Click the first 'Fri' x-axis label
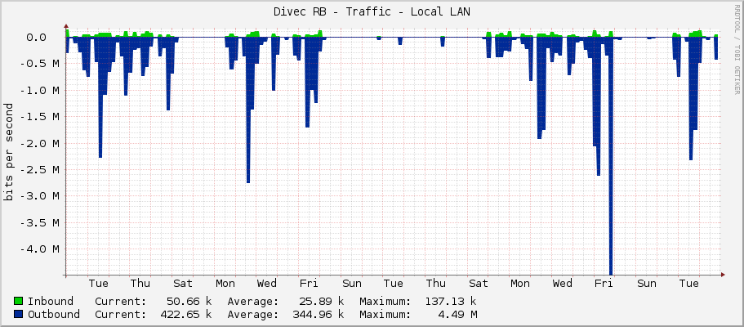The image size is (744, 327). point(309,284)
